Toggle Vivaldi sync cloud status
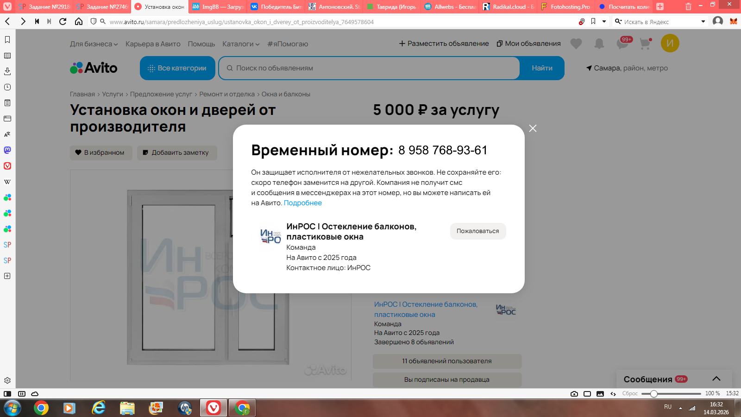The image size is (741, 417). coord(35,394)
